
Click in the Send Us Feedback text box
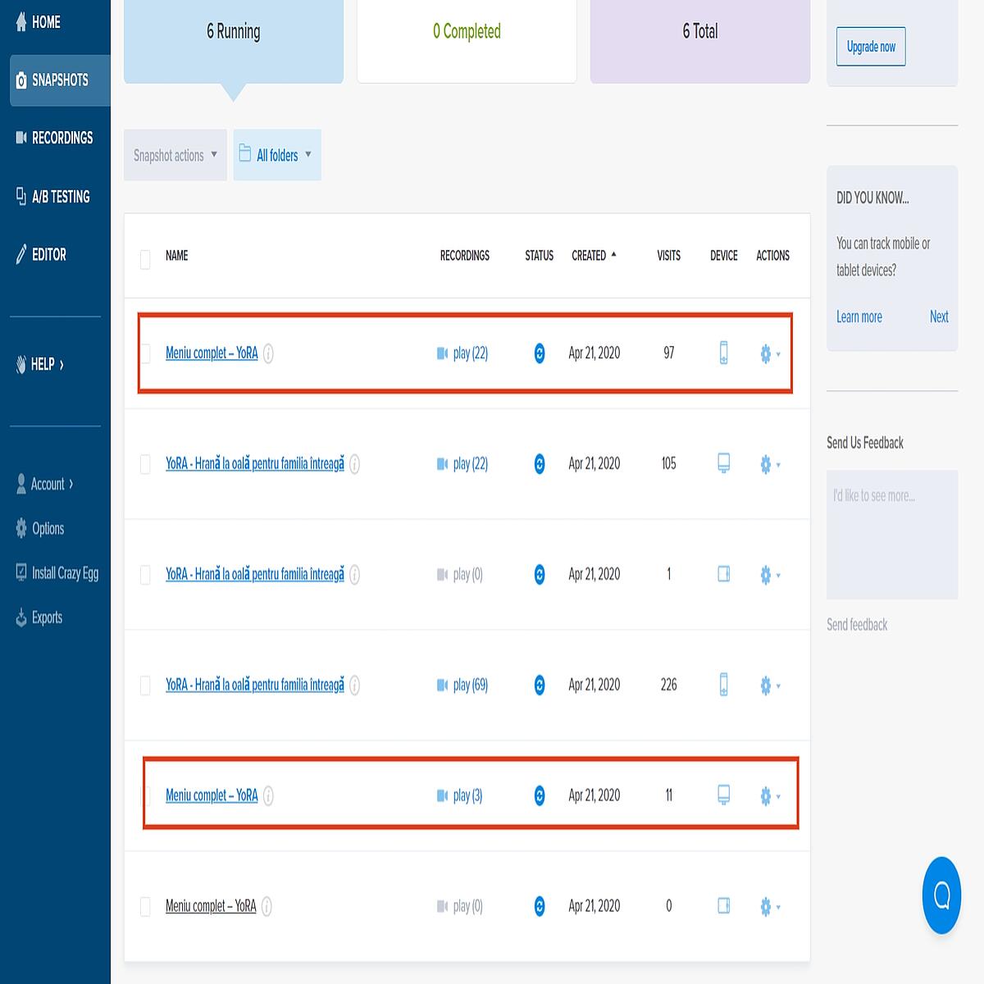click(892, 535)
